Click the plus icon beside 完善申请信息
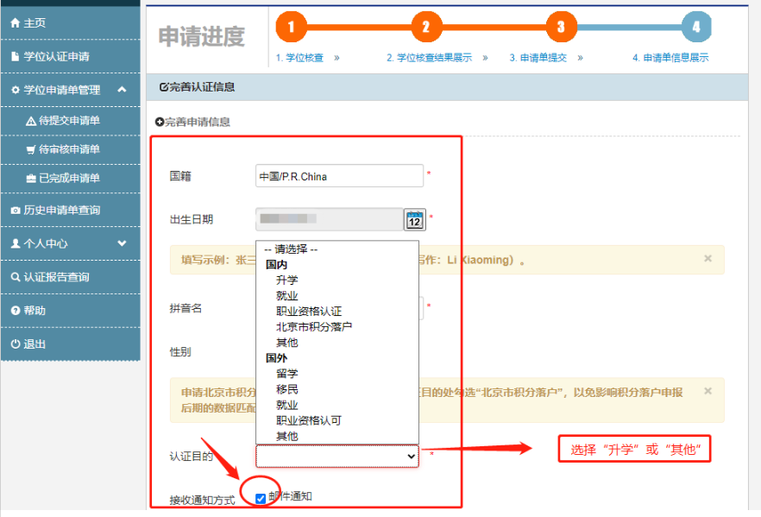 [x=160, y=123]
